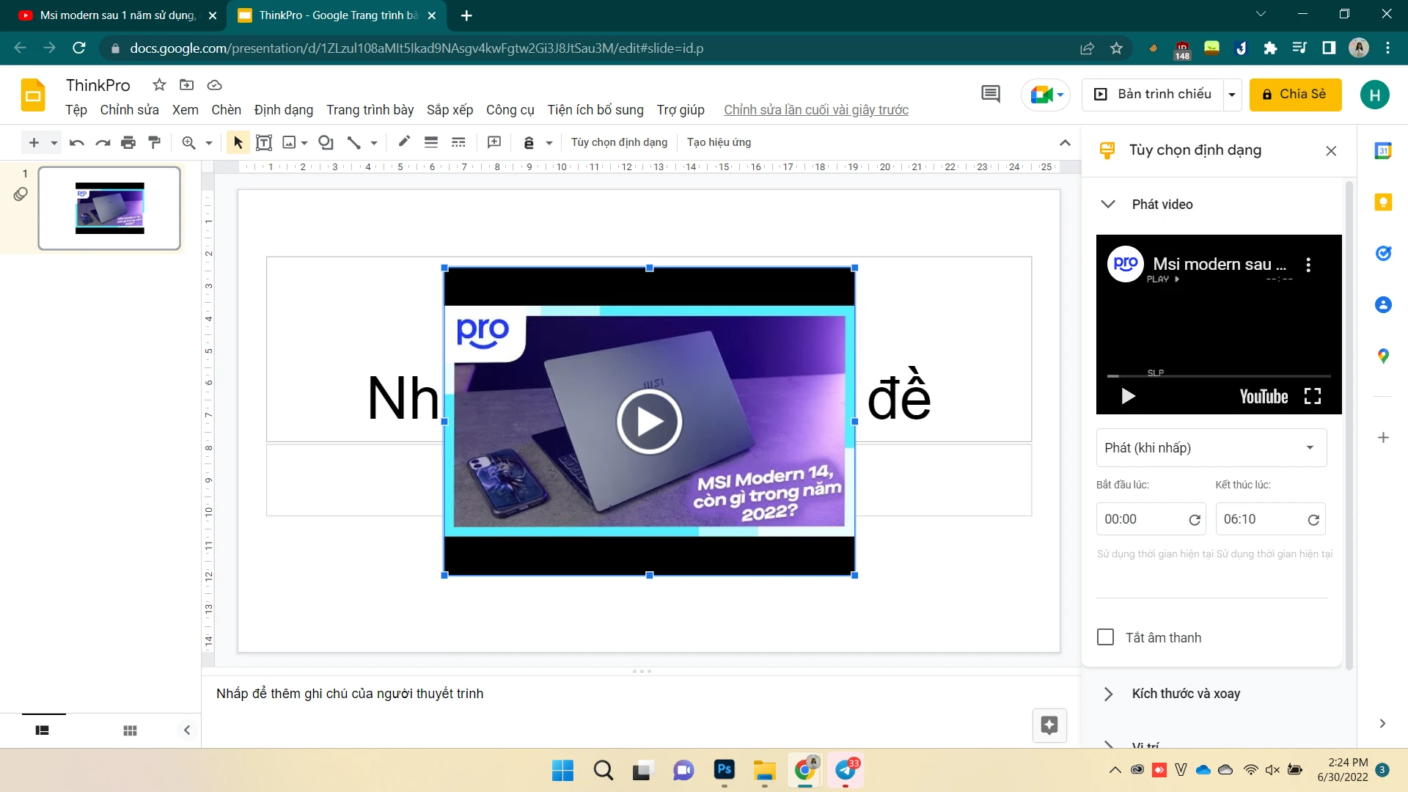1408x792 pixels.
Task: Select the text box tool
Action: [x=264, y=142]
